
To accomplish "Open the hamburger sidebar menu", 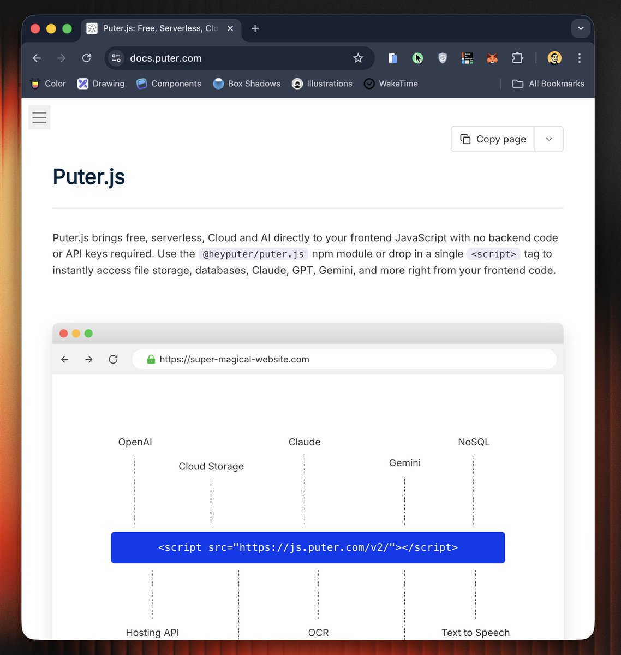I will [39, 117].
